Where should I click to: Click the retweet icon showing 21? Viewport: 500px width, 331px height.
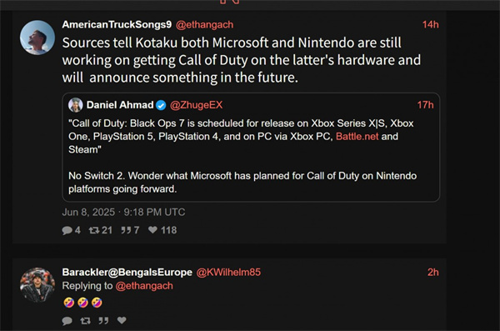point(94,230)
